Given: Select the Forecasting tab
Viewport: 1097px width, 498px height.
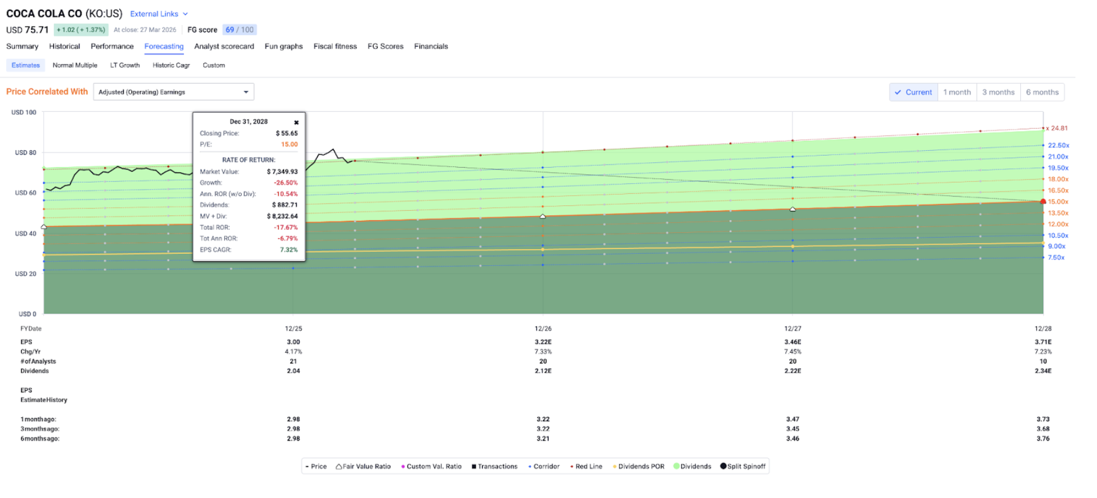Looking at the screenshot, I should coord(164,46).
